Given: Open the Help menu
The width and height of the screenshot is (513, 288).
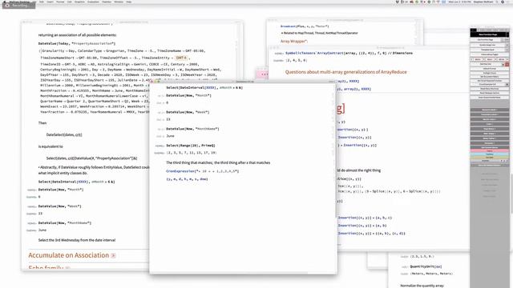Looking at the screenshot, I should coord(128,2).
